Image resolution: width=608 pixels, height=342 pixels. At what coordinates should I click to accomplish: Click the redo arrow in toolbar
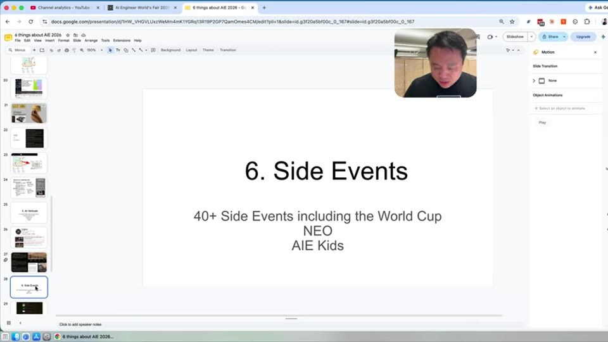click(59, 50)
